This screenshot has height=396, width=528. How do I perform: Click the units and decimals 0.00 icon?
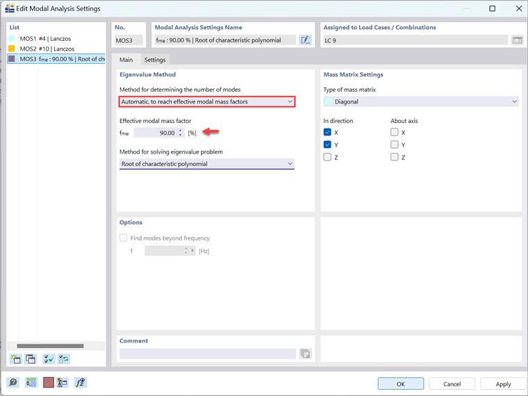click(31, 383)
